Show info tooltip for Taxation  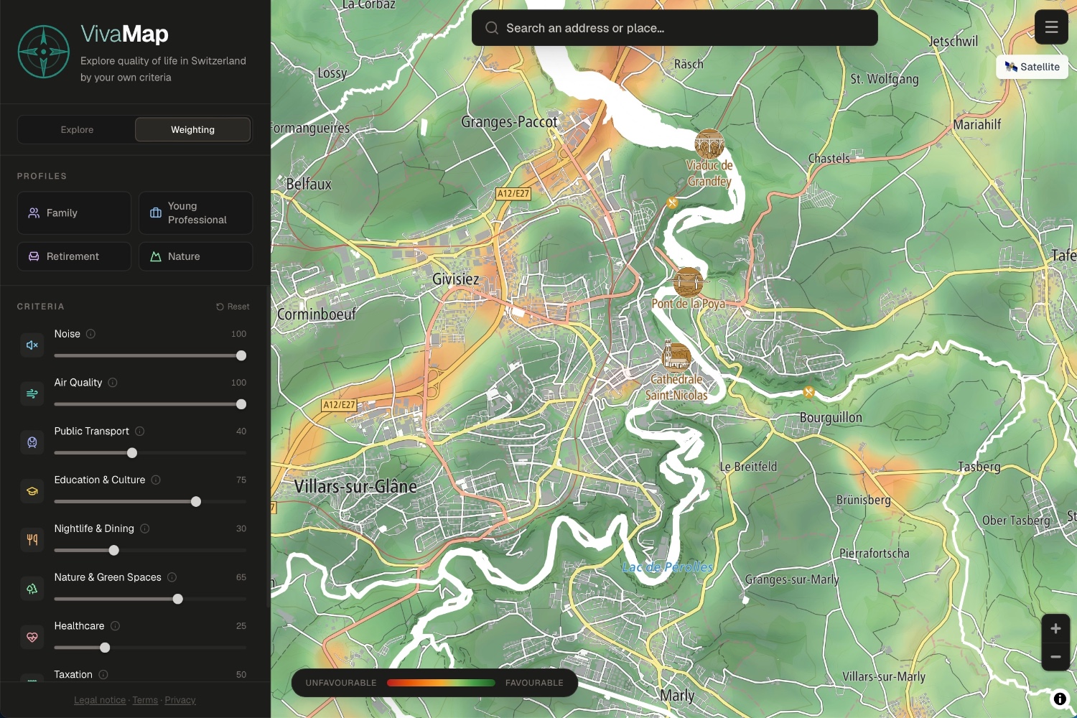click(103, 674)
